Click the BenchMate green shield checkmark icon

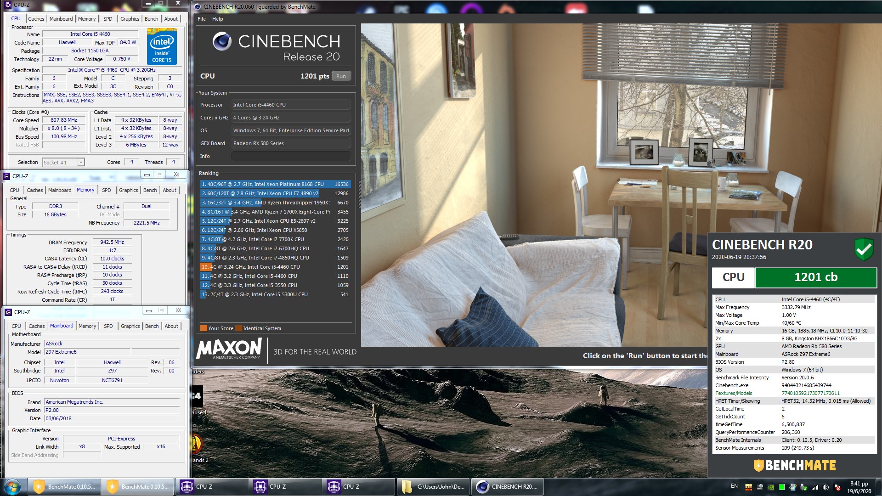[864, 249]
